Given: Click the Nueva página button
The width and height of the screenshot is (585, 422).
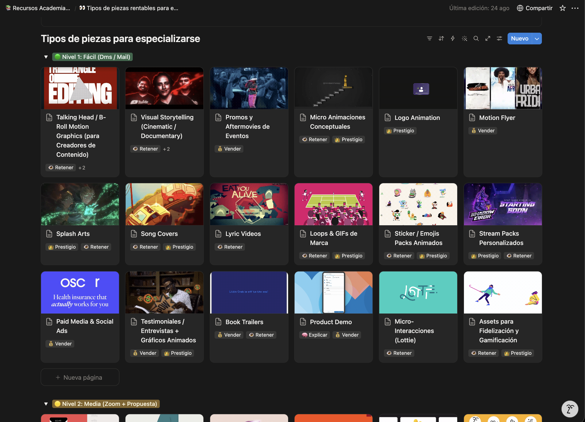Looking at the screenshot, I should (x=80, y=377).
